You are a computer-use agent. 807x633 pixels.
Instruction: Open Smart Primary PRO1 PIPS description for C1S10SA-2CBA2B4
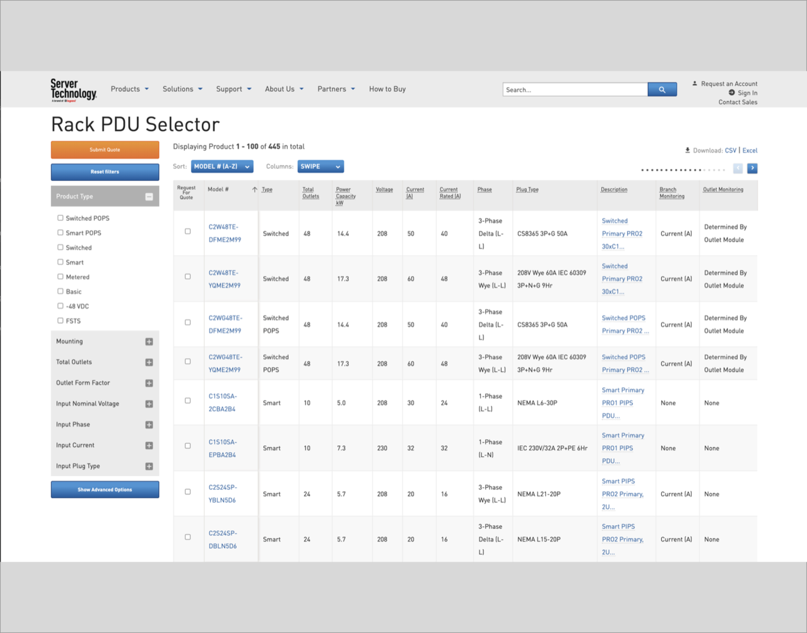pyautogui.click(x=623, y=403)
